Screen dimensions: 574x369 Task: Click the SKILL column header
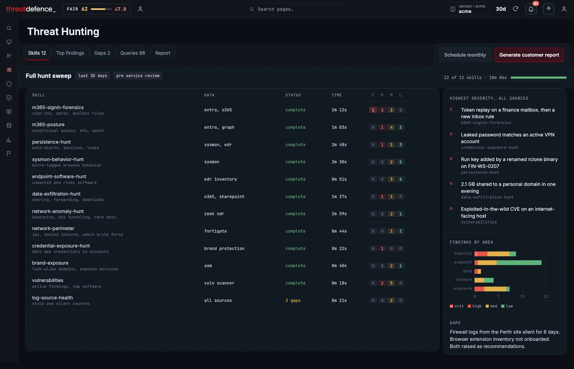click(38, 95)
